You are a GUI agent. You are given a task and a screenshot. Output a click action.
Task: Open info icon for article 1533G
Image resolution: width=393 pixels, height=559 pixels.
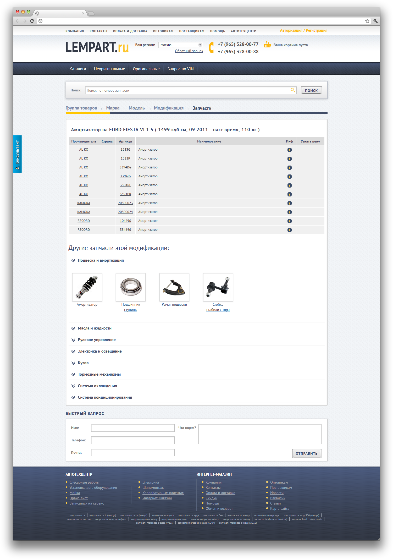(289, 150)
